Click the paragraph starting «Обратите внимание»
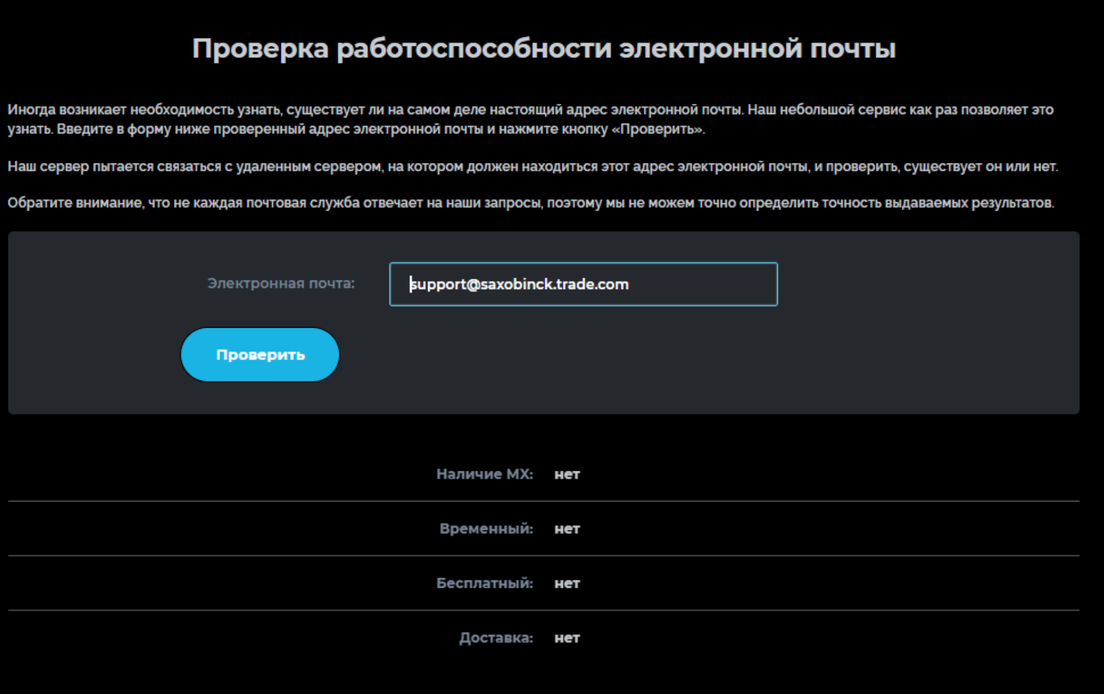Screen dimensions: 1104x694 (x=531, y=203)
